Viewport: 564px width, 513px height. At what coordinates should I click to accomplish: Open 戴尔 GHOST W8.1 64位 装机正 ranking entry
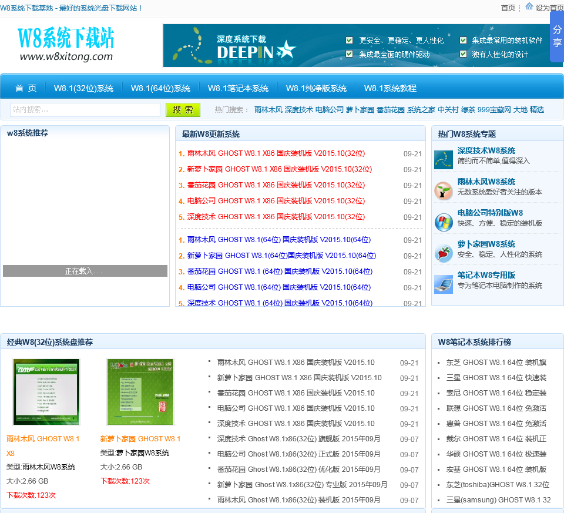point(496,439)
